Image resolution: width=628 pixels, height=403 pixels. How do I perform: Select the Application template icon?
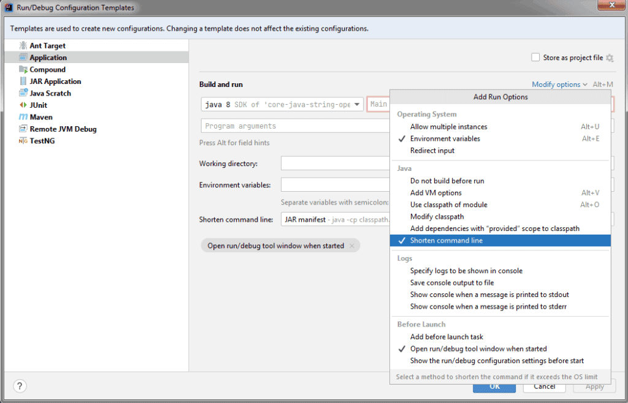(23, 57)
